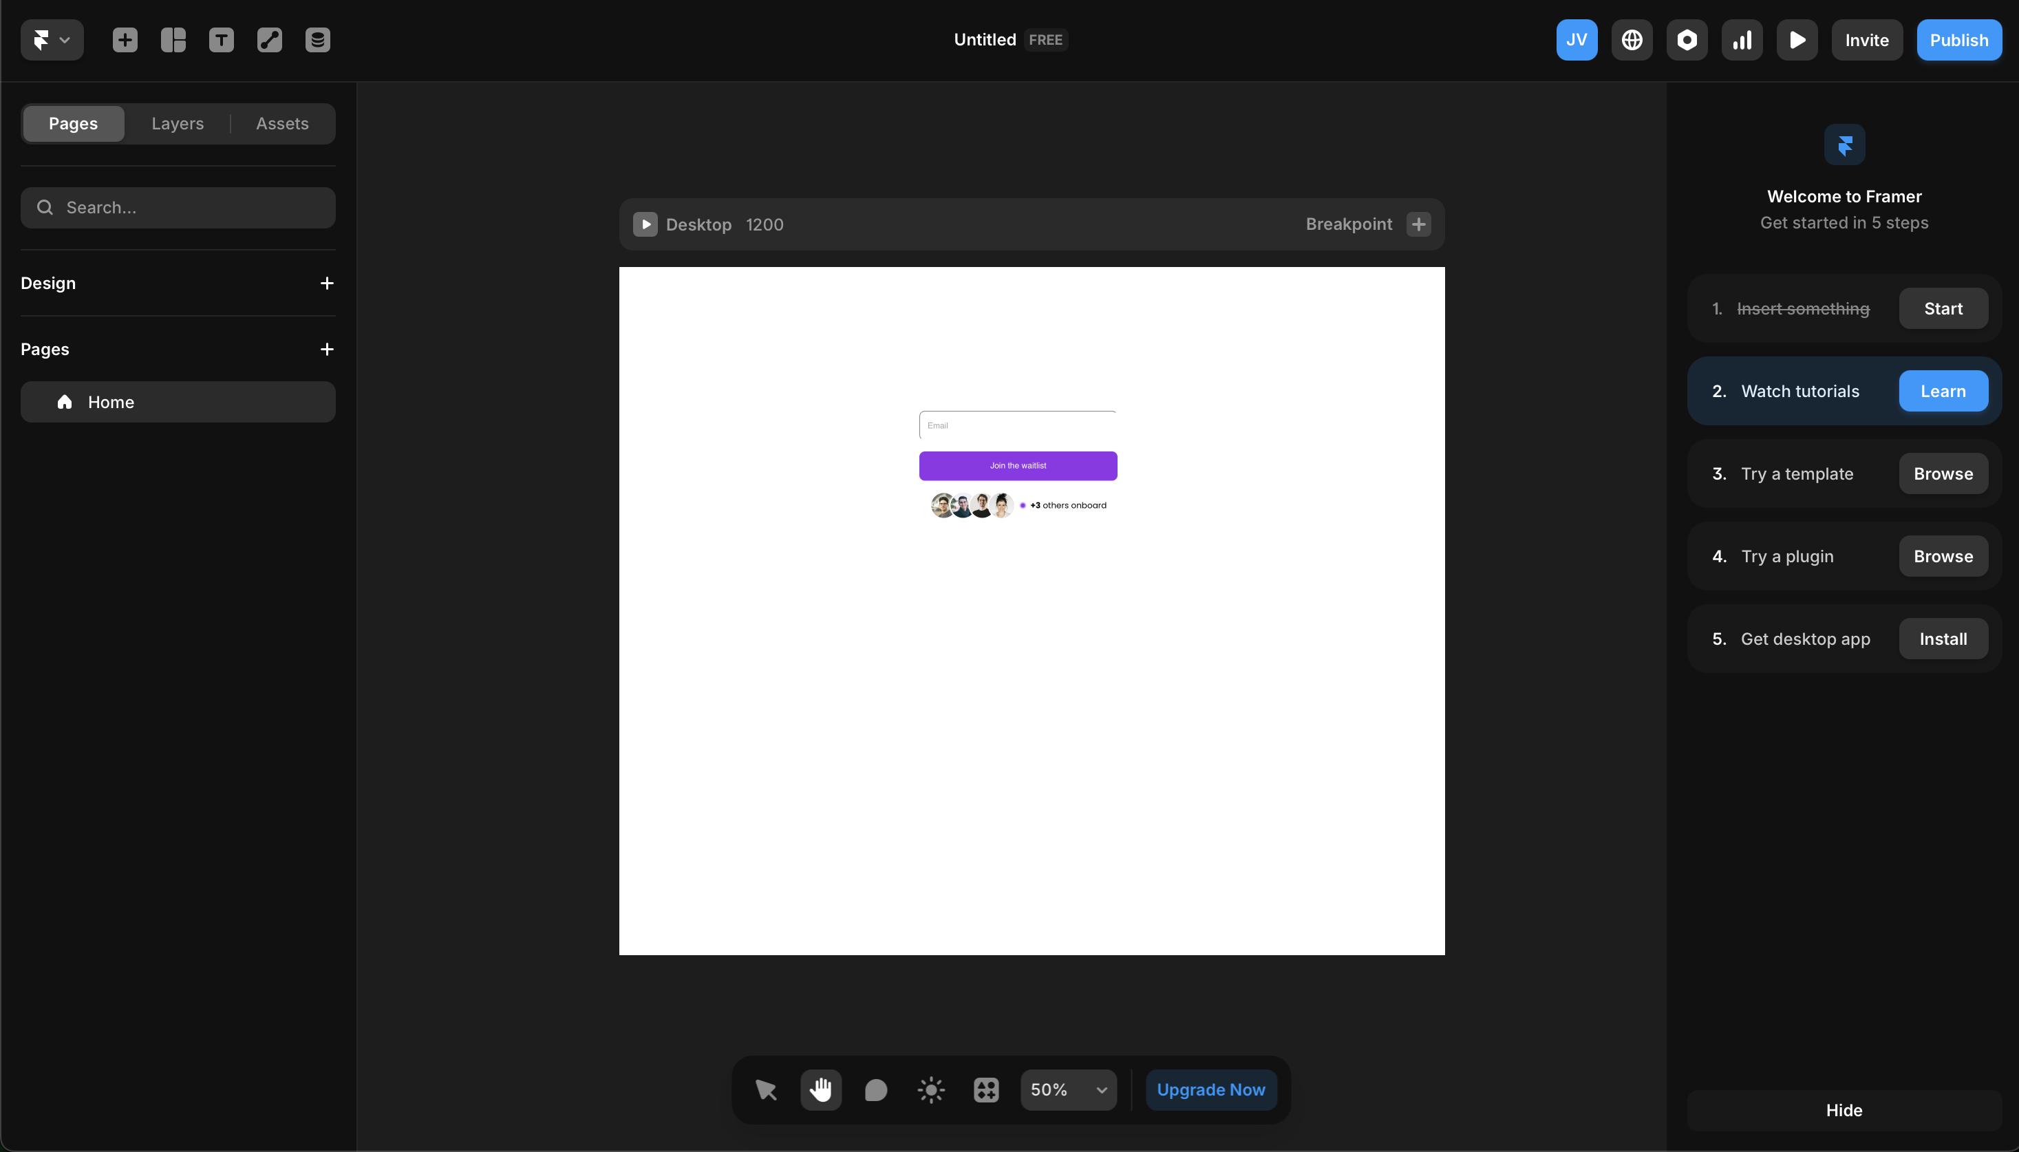Switch to the Assets tab
Screen dimensions: 2019x1152
pyautogui.click(x=282, y=123)
